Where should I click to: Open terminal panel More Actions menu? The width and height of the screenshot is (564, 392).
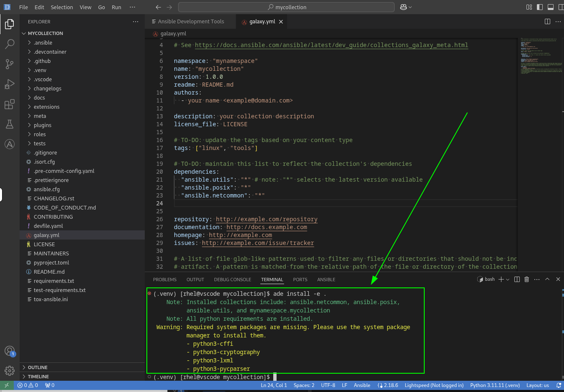[x=537, y=279]
